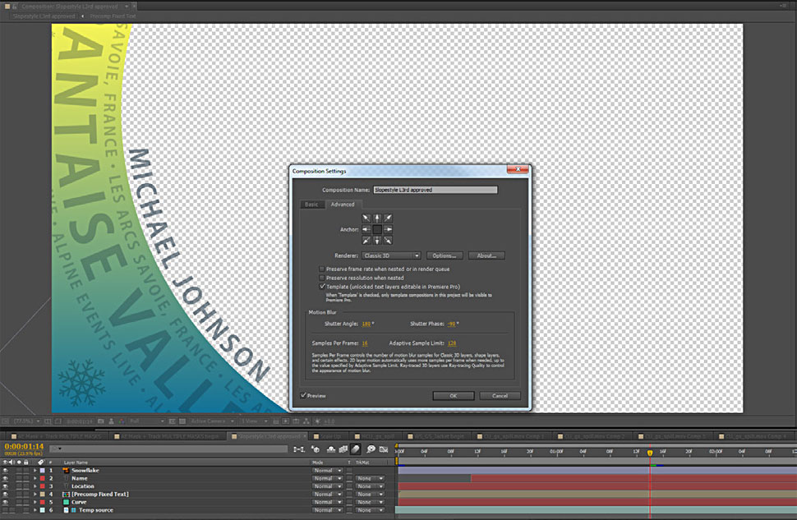Open the Renderer dropdown showing Classic 3D
Viewport: 797px width, 520px height.
click(391, 255)
